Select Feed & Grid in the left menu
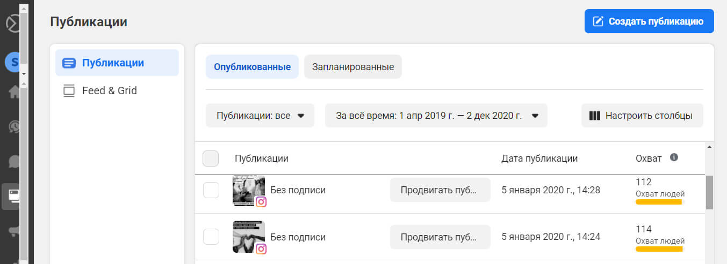The height and width of the screenshot is (264, 727). [117, 91]
